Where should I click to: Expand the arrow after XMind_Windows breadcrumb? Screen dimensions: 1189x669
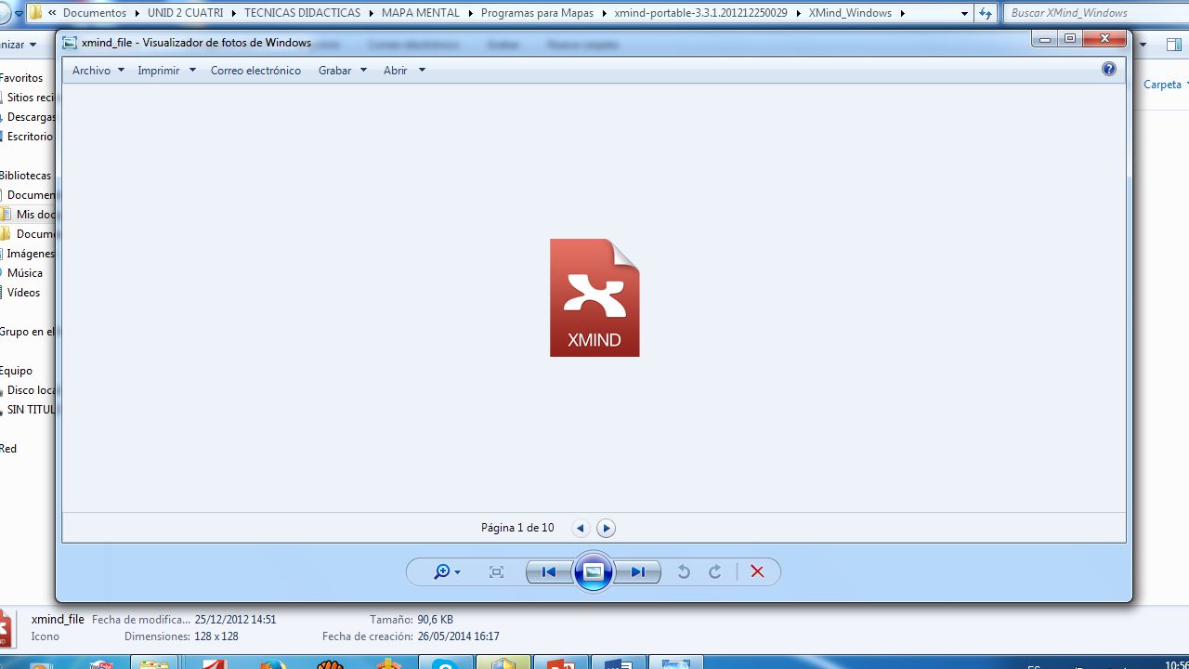tap(902, 13)
